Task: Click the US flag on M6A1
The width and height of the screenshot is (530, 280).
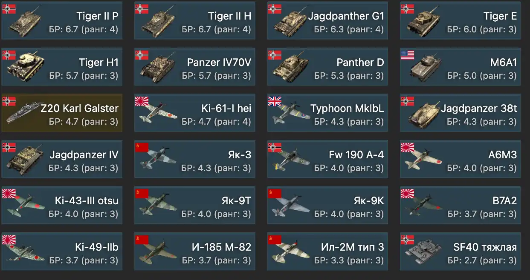Action: point(407,55)
